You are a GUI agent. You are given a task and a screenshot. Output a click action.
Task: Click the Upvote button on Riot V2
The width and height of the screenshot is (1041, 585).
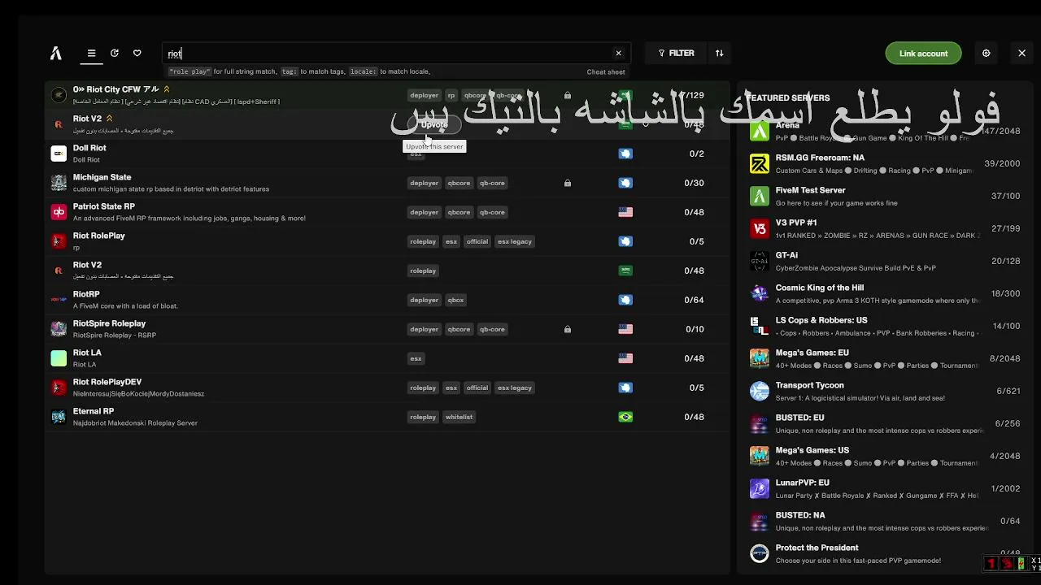coord(434,125)
